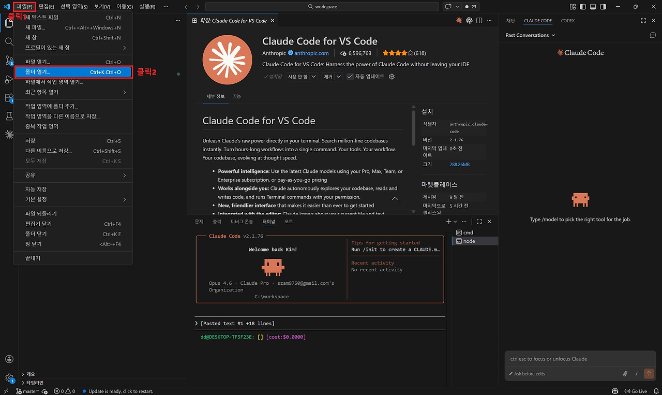This screenshot has height=395, width=662.
Task: Attach a file with the paperclip icon
Action: click(x=625, y=374)
